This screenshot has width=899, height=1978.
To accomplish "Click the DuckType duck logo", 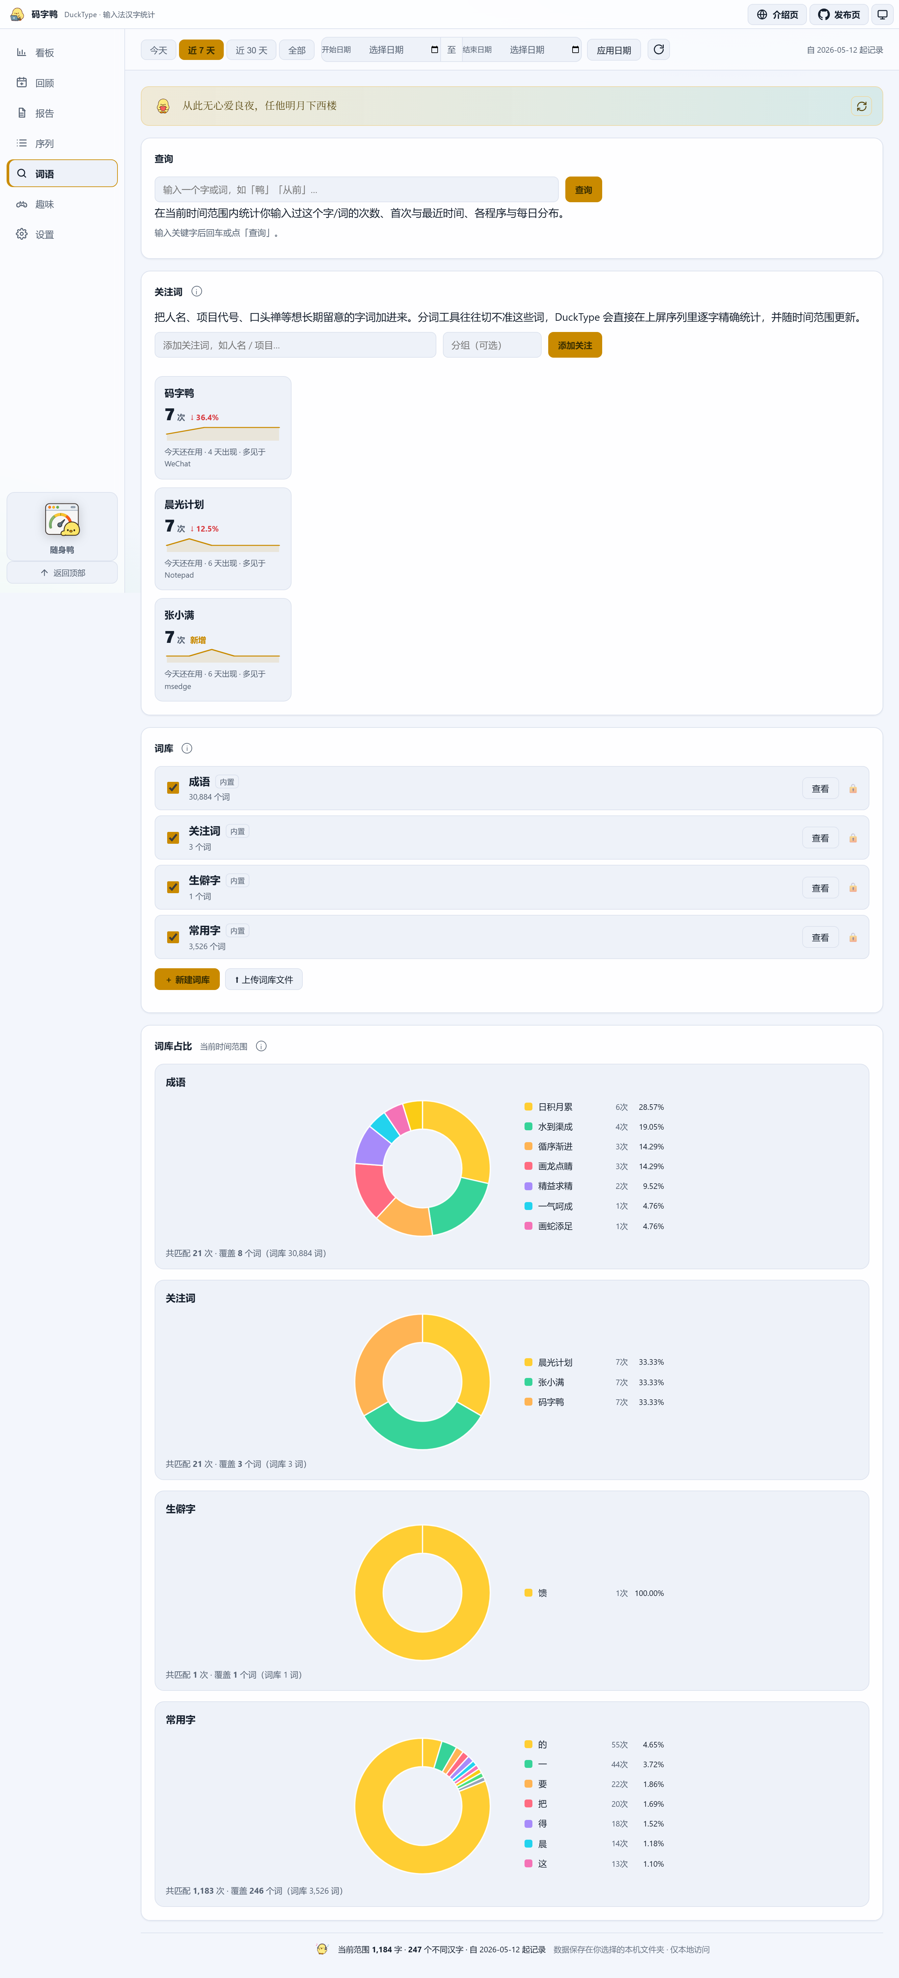I will (17, 14).
